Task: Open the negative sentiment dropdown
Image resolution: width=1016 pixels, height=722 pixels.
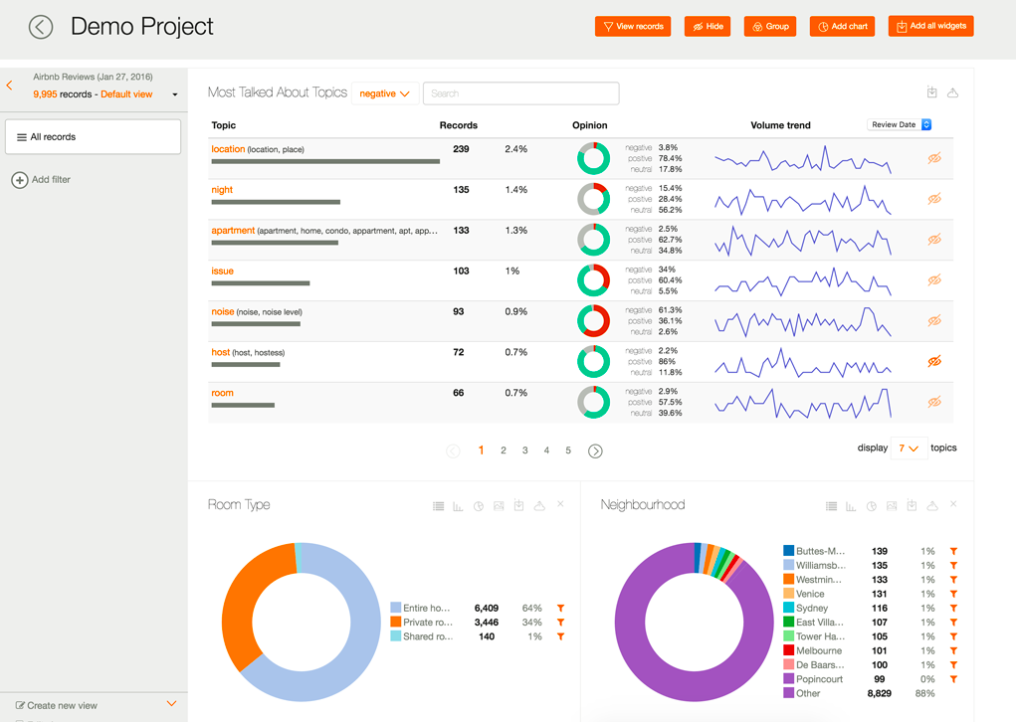Action: point(385,93)
